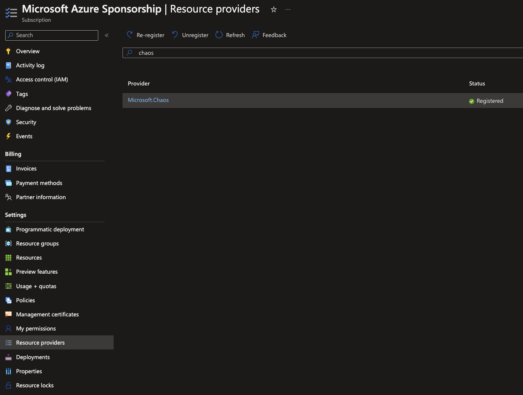523x395 pixels.
Task: Click the Partner information icon
Action: 8,197
